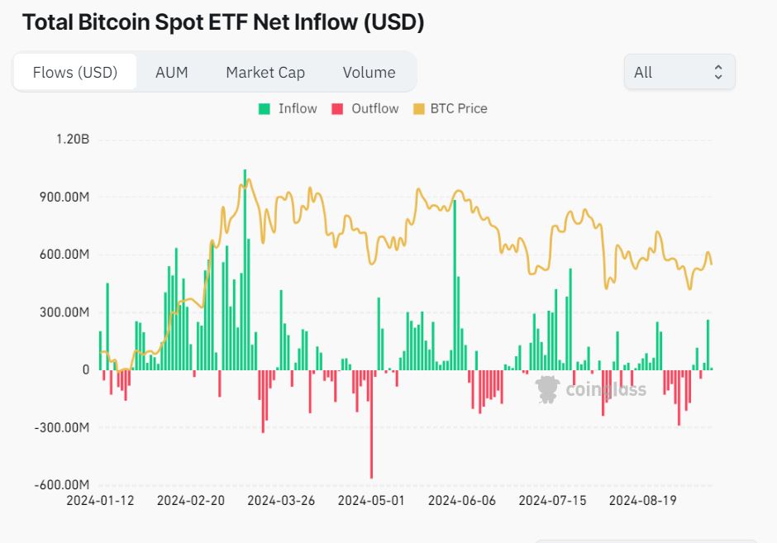The width and height of the screenshot is (777, 543).
Task: Click the coinglass watermark text
Action: (606, 389)
